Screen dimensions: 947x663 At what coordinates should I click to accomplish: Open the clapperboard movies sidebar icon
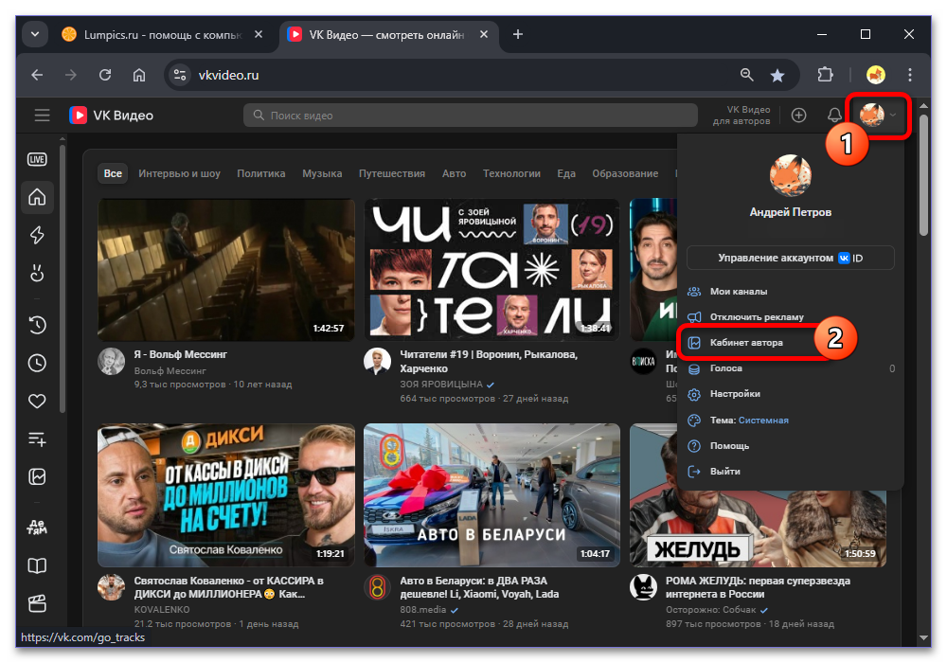pos(38,603)
